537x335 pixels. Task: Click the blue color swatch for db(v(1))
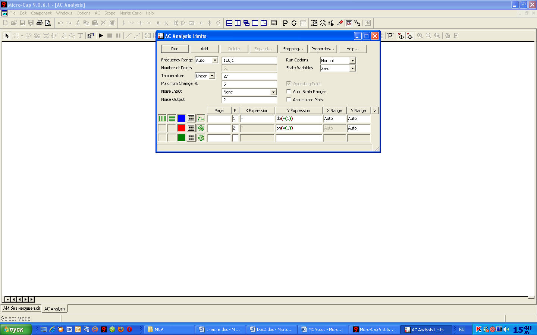tap(182, 118)
